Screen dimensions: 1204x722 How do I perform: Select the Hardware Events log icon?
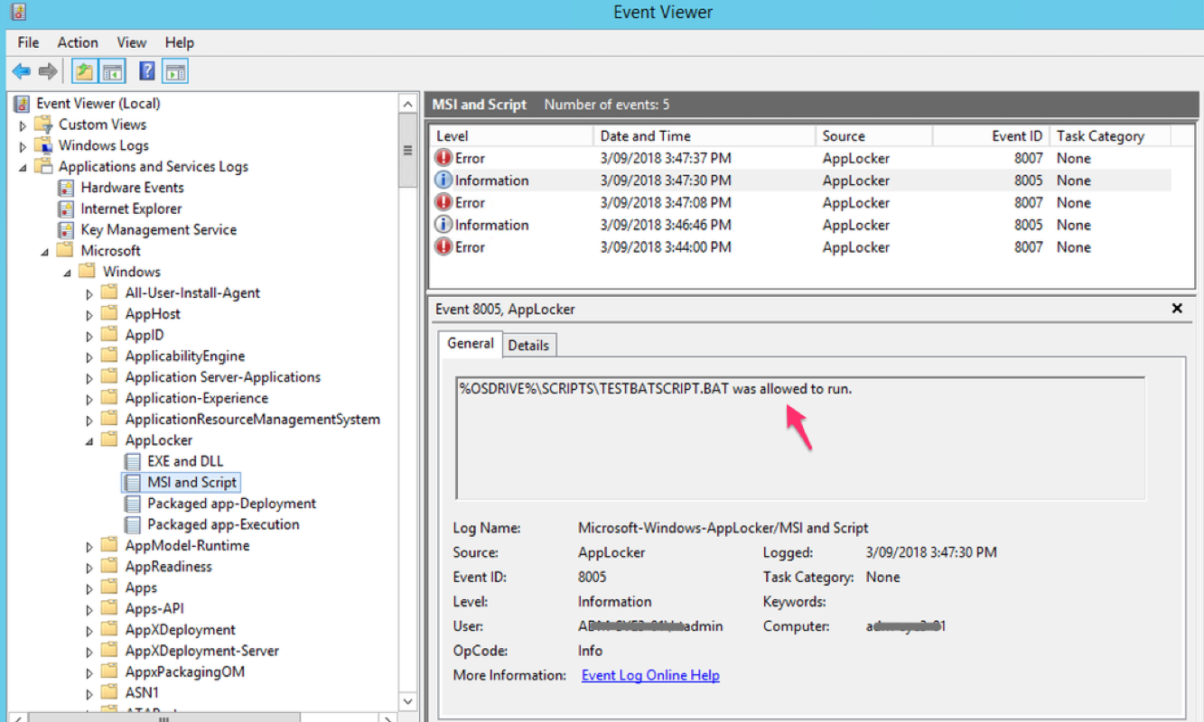click(x=66, y=188)
